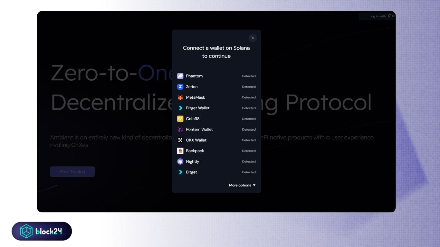Click the OKX Wallet icon
The height and width of the screenshot is (247, 440).
(180, 140)
